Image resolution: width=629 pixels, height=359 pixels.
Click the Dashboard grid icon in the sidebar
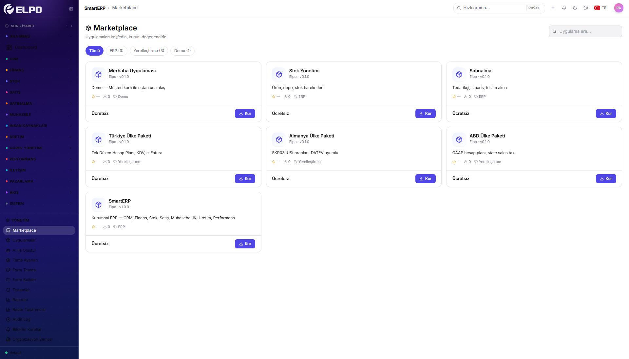(9, 47)
